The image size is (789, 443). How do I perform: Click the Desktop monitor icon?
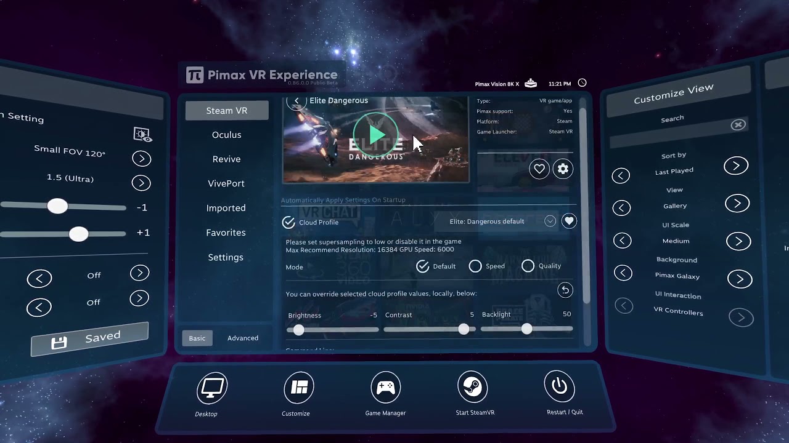tap(212, 388)
